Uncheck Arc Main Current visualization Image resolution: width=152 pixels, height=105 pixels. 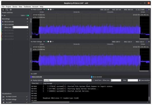27,96
